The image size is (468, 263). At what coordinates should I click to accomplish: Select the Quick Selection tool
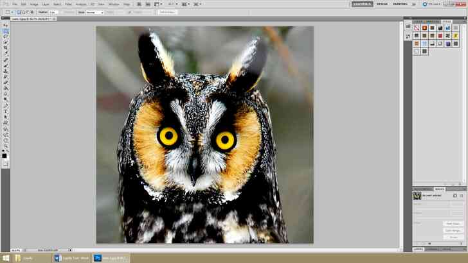pos(5,42)
